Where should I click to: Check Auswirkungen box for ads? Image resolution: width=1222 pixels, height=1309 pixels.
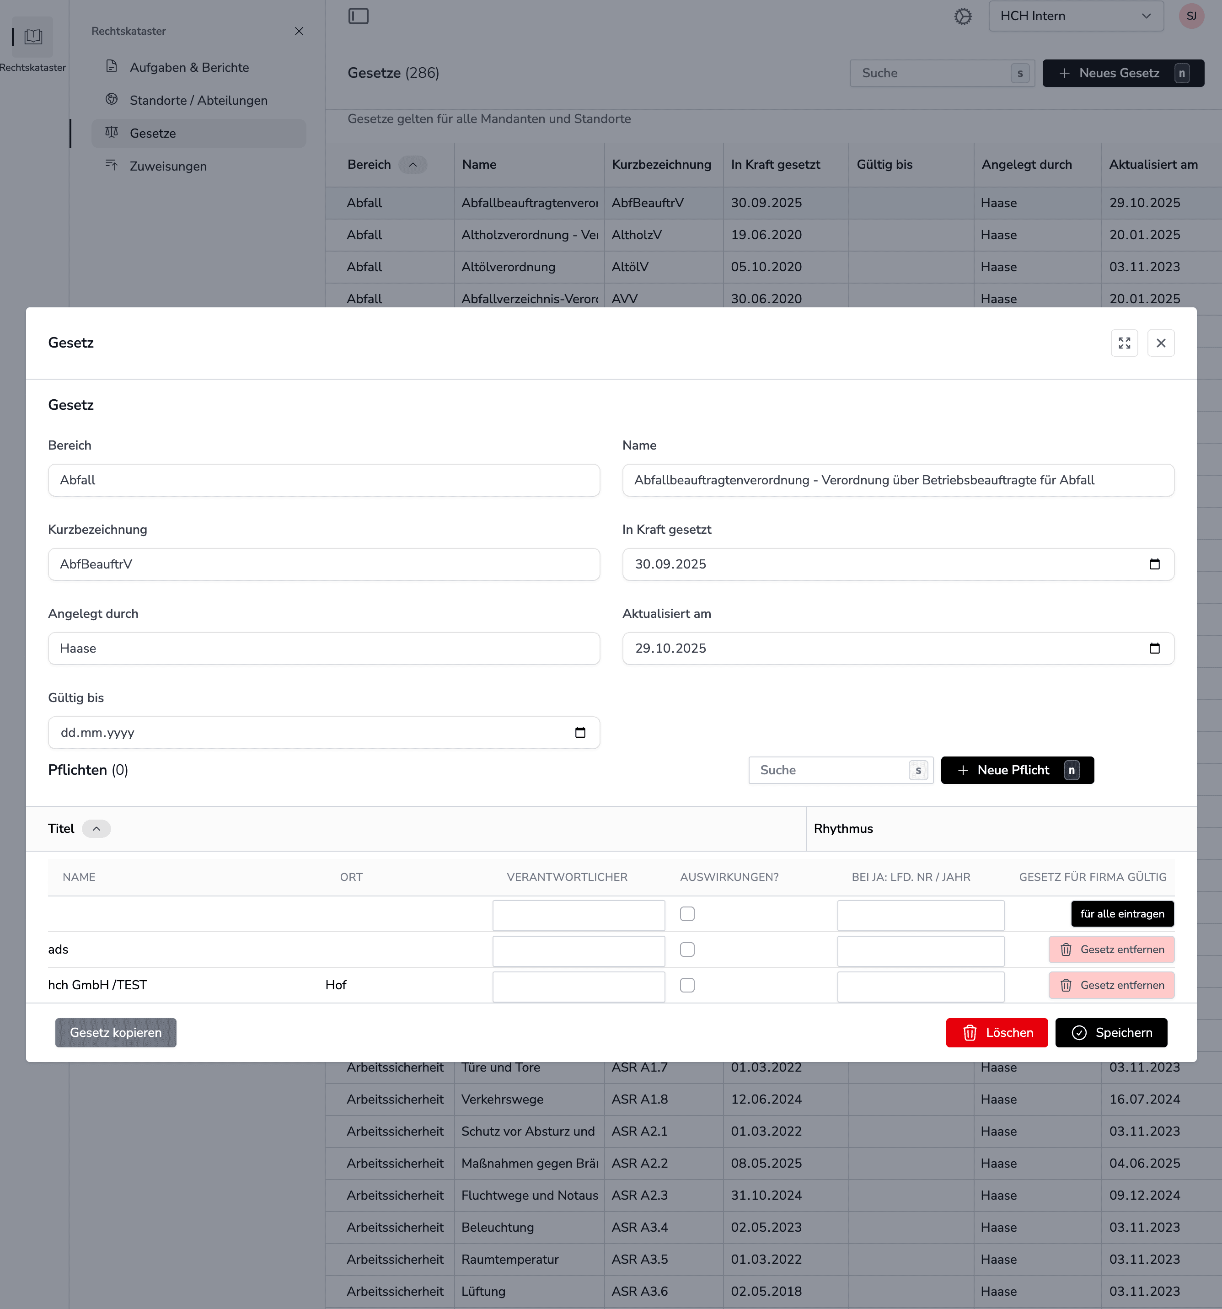click(x=687, y=950)
